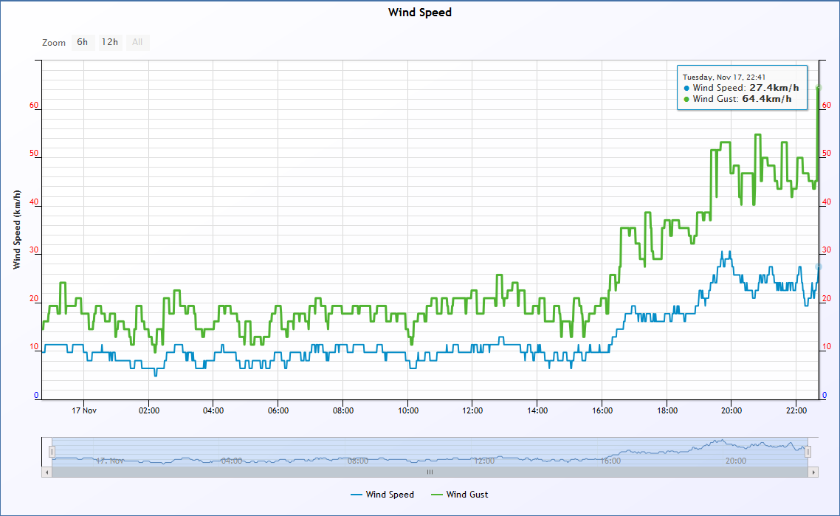Click the navigator at 16:00 label
The image size is (840, 516).
[610, 461]
